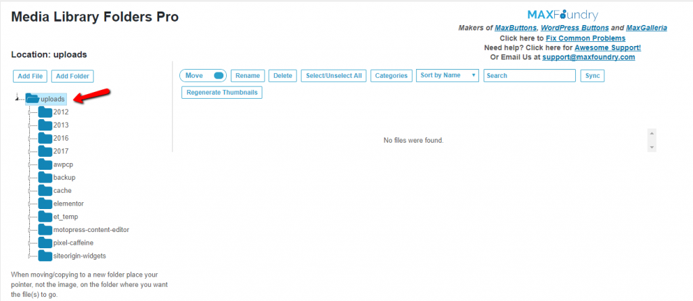Click the Add File button
Image resolution: width=693 pixels, height=301 pixels.
(x=30, y=76)
